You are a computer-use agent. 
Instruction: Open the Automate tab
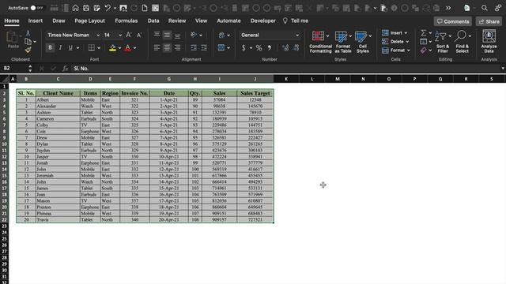point(228,21)
